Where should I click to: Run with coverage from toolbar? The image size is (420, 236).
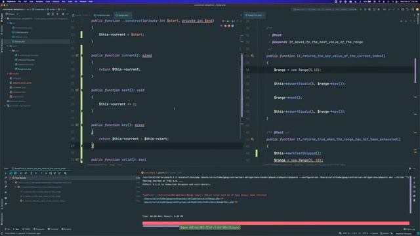[369, 9]
